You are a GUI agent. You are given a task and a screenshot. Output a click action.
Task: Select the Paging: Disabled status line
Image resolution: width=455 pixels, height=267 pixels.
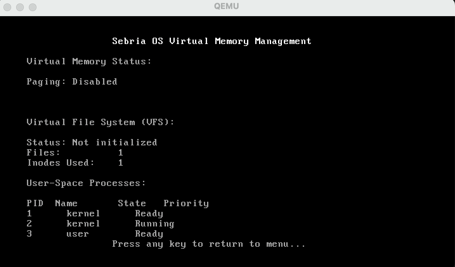72,81
